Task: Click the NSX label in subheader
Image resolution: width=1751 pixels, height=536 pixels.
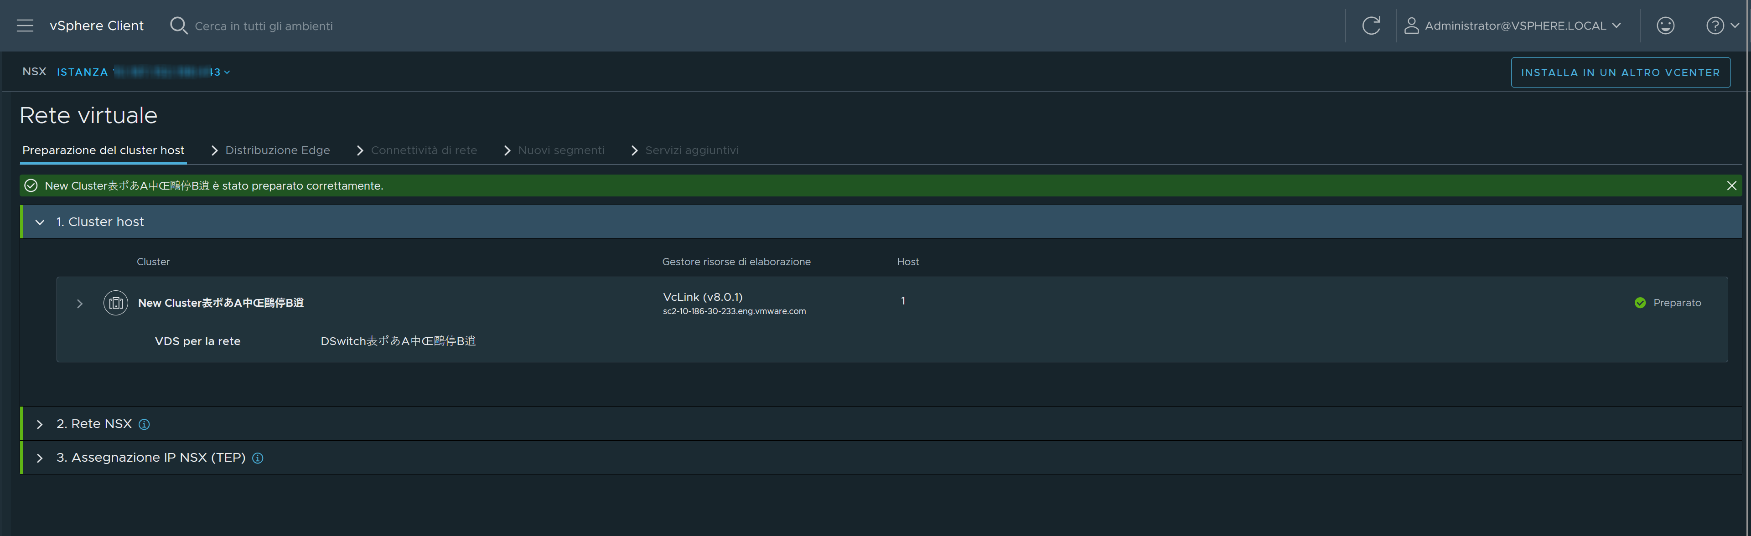Action: click(34, 72)
